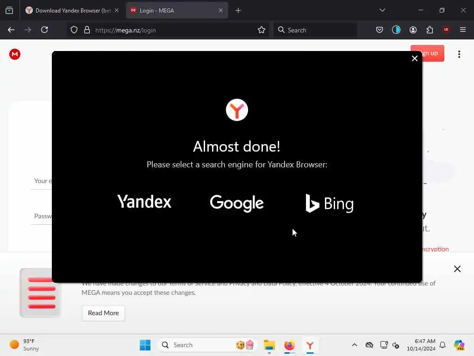View site security padlock info
The width and height of the screenshot is (474, 356).
[87, 30]
